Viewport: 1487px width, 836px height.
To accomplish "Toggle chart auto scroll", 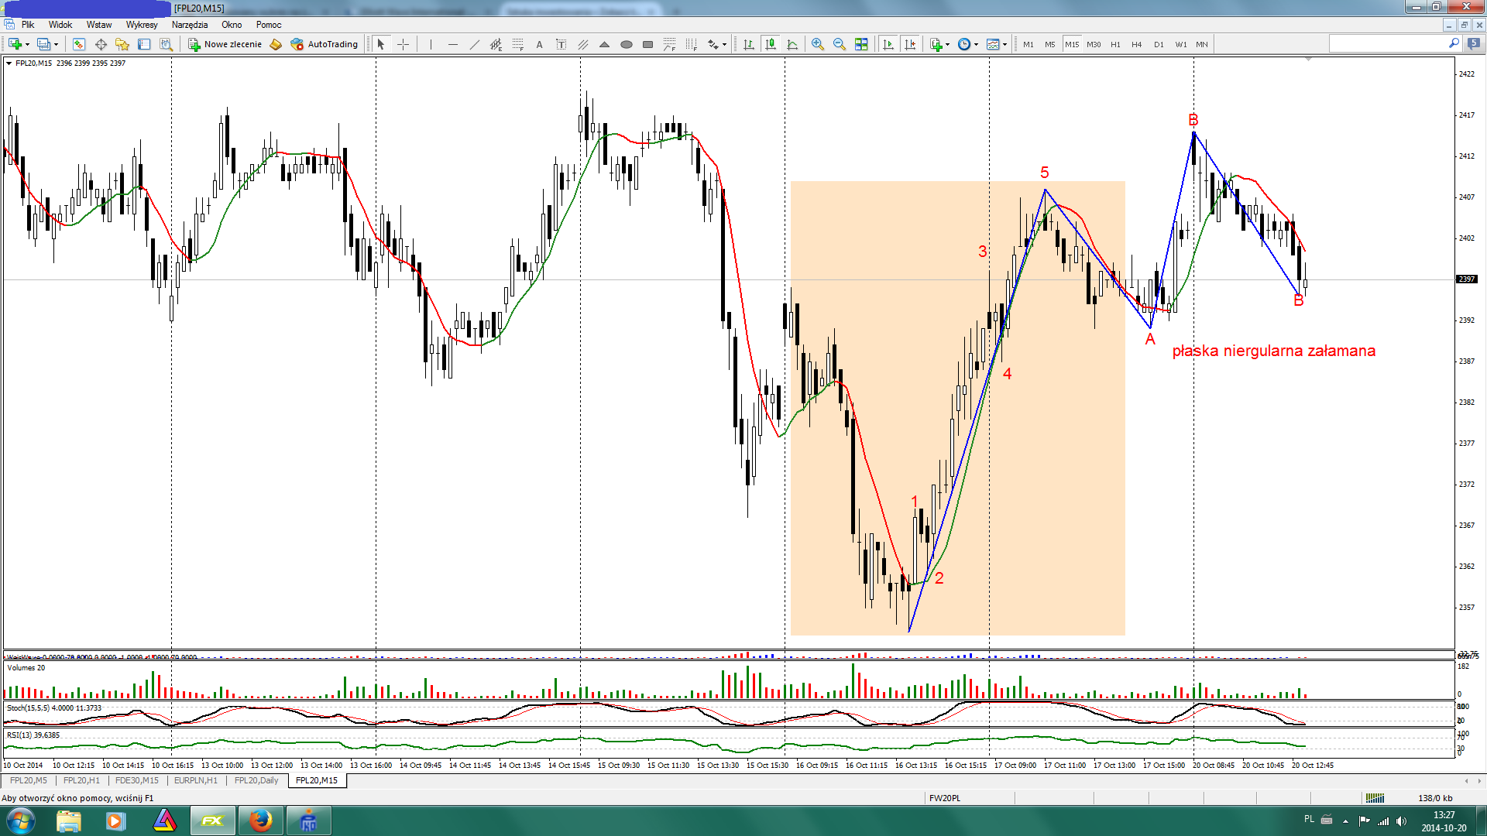I will pyautogui.click(x=888, y=44).
